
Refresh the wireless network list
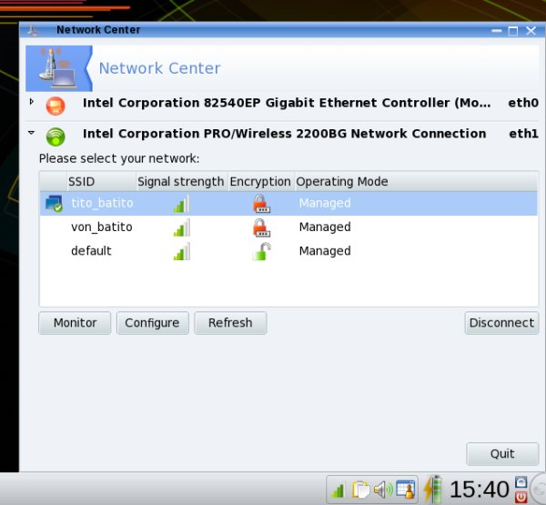[230, 323]
